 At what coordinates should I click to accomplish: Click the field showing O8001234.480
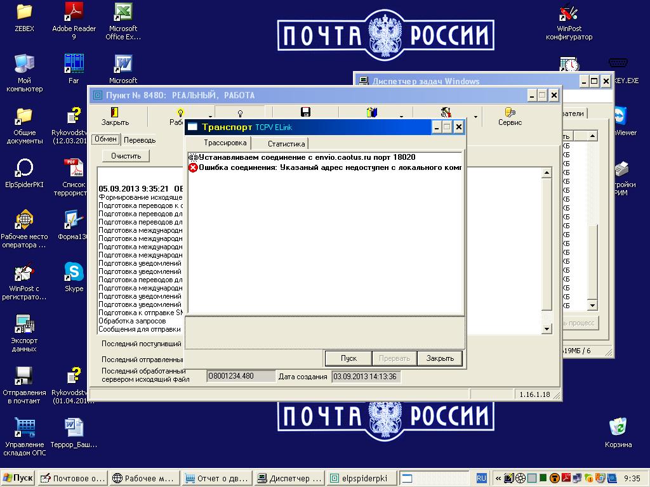pyautogui.click(x=241, y=377)
